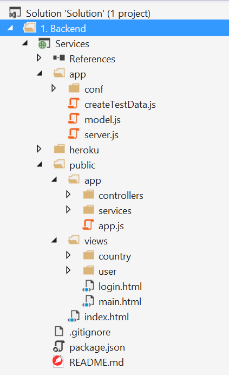Click the Services web project globe icon
The height and width of the screenshot is (375, 229).
click(x=44, y=43)
